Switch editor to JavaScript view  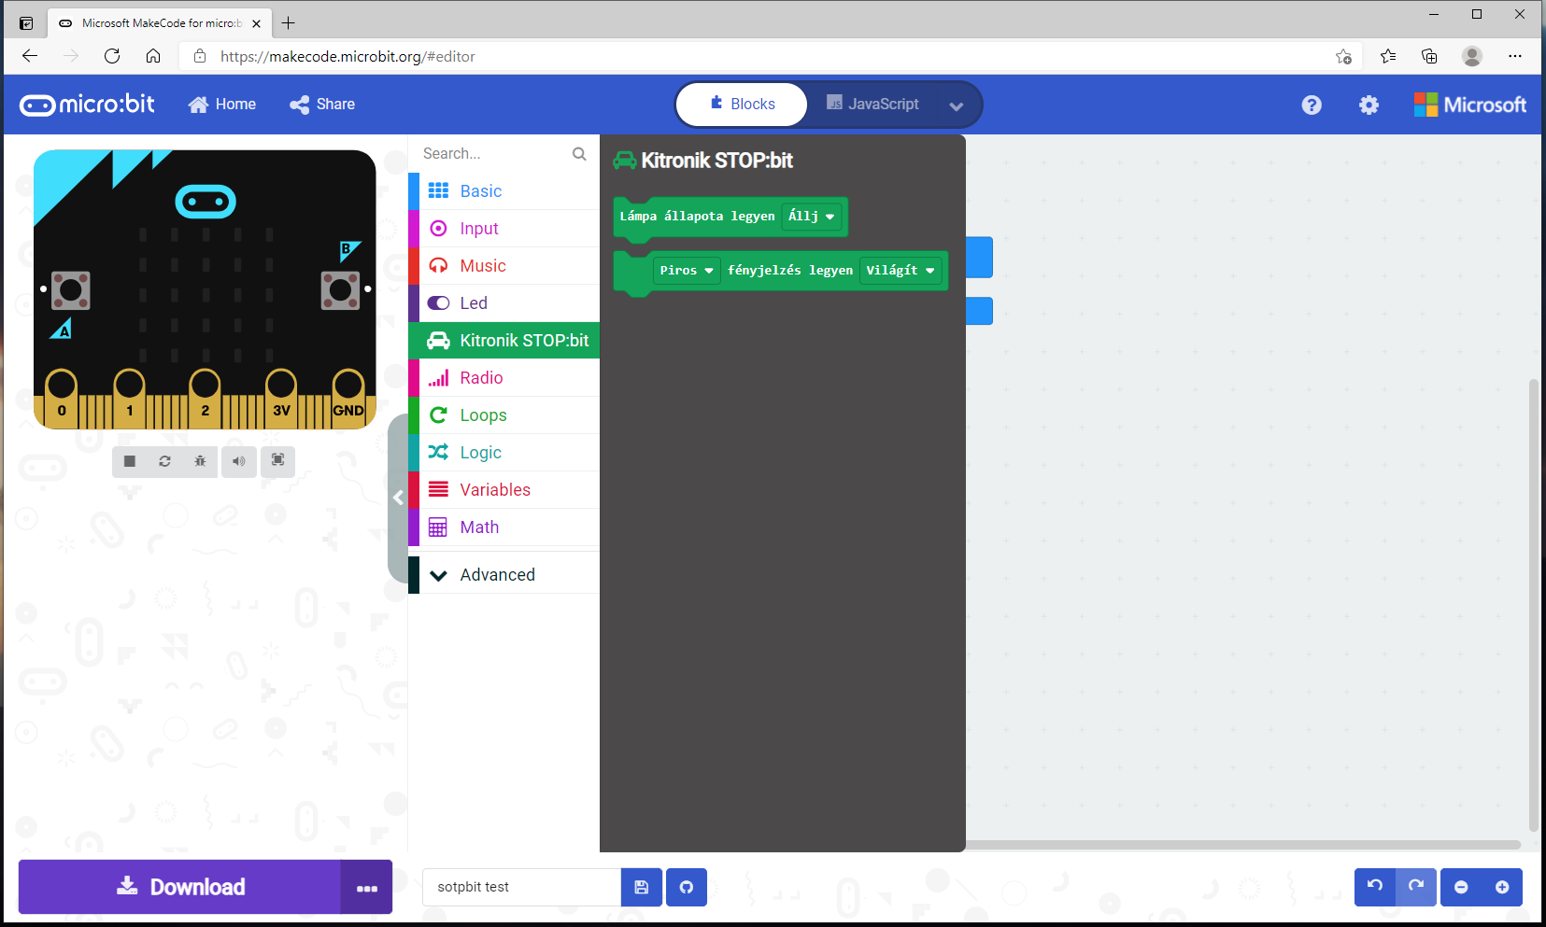[x=872, y=104]
